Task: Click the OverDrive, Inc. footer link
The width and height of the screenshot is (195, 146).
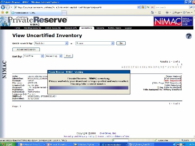Action: [108, 133]
